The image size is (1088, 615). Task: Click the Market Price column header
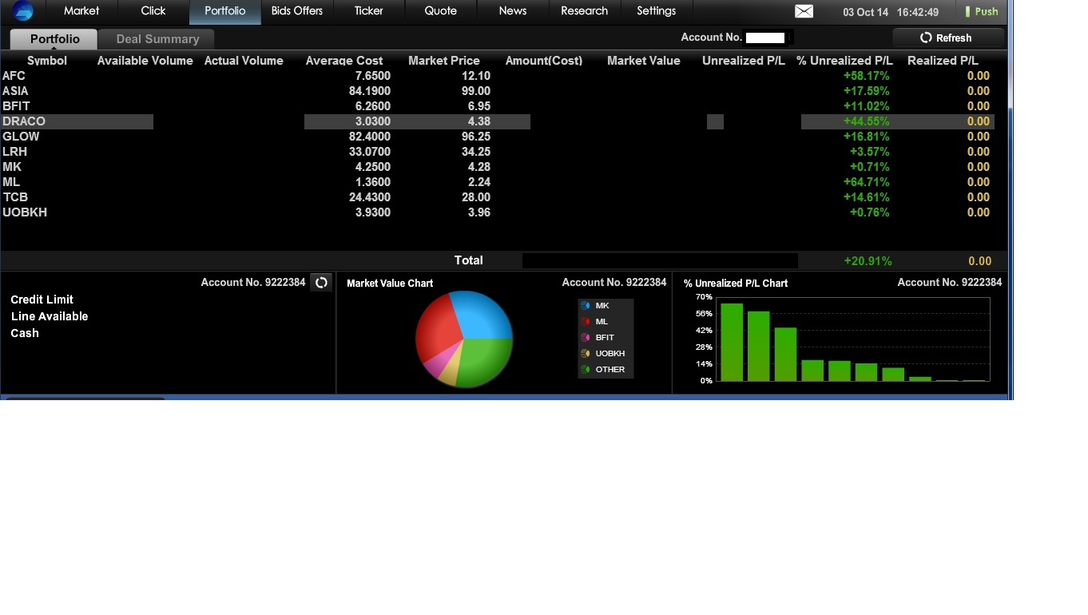pos(444,61)
